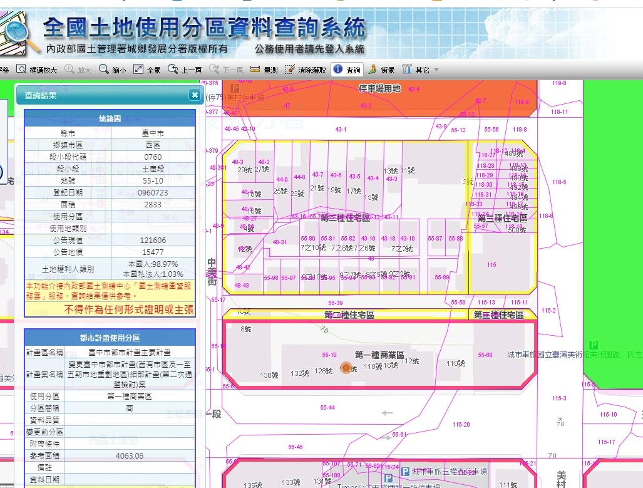Click the 都市計畫使用分區 section header

[x=110, y=338]
